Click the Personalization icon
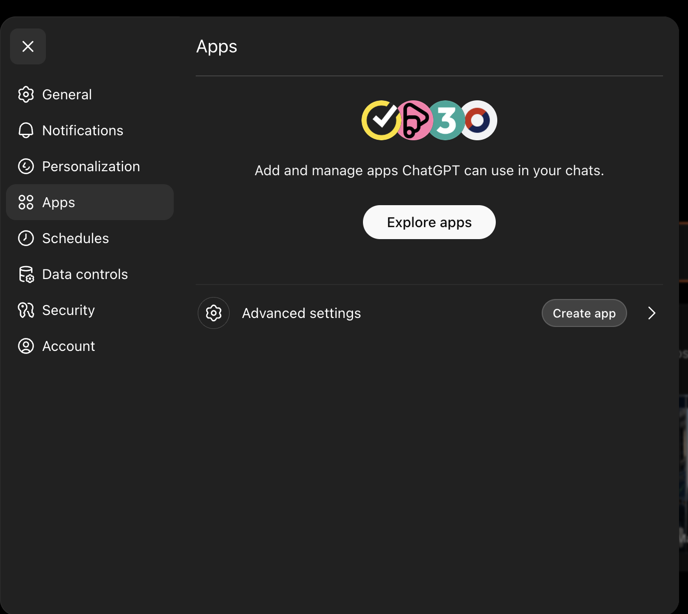688x614 pixels. (x=26, y=166)
